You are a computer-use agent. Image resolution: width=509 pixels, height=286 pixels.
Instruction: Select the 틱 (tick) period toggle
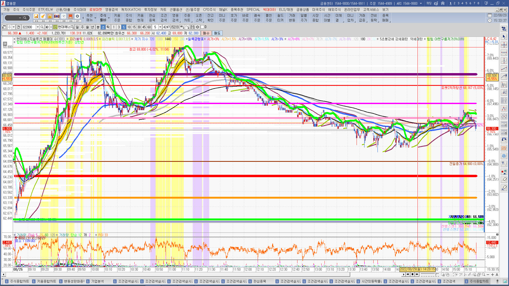(108, 27)
